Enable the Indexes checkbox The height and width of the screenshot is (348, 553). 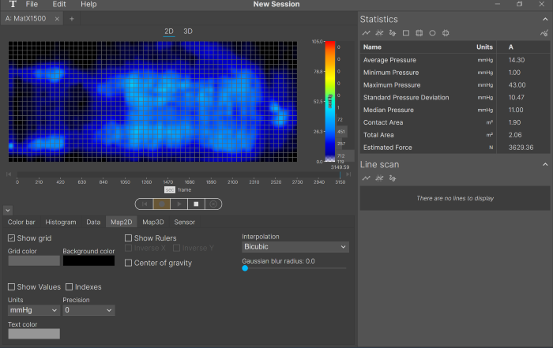tap(70, 286)
